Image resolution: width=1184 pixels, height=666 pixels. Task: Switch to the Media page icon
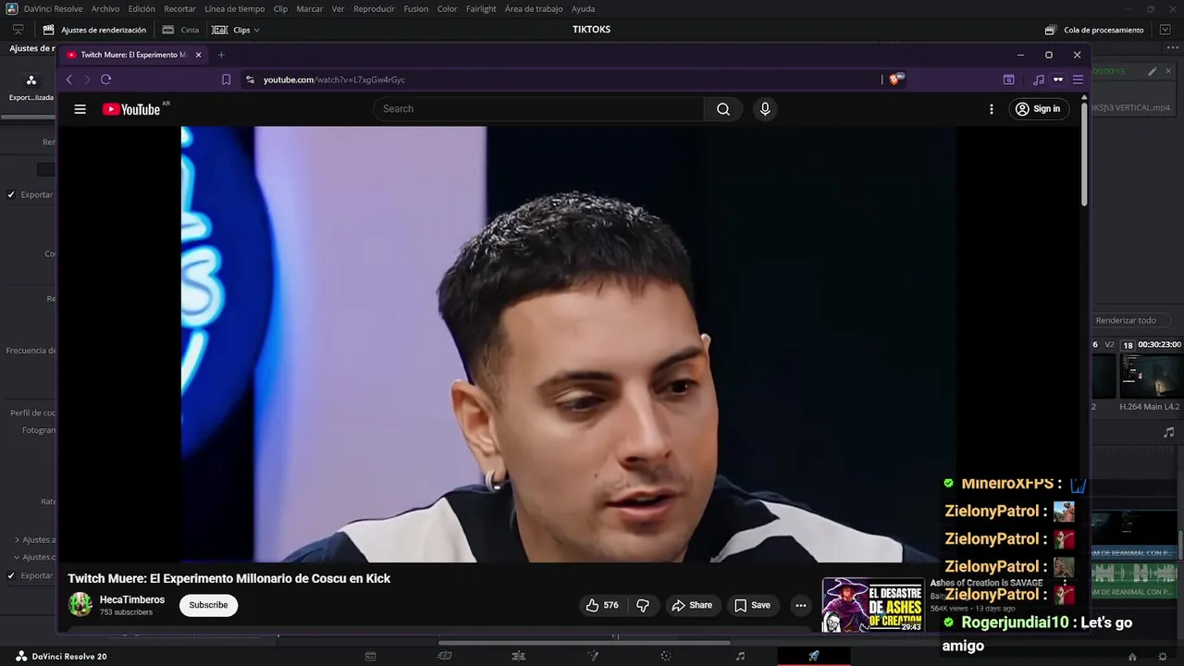pos(371,656)
